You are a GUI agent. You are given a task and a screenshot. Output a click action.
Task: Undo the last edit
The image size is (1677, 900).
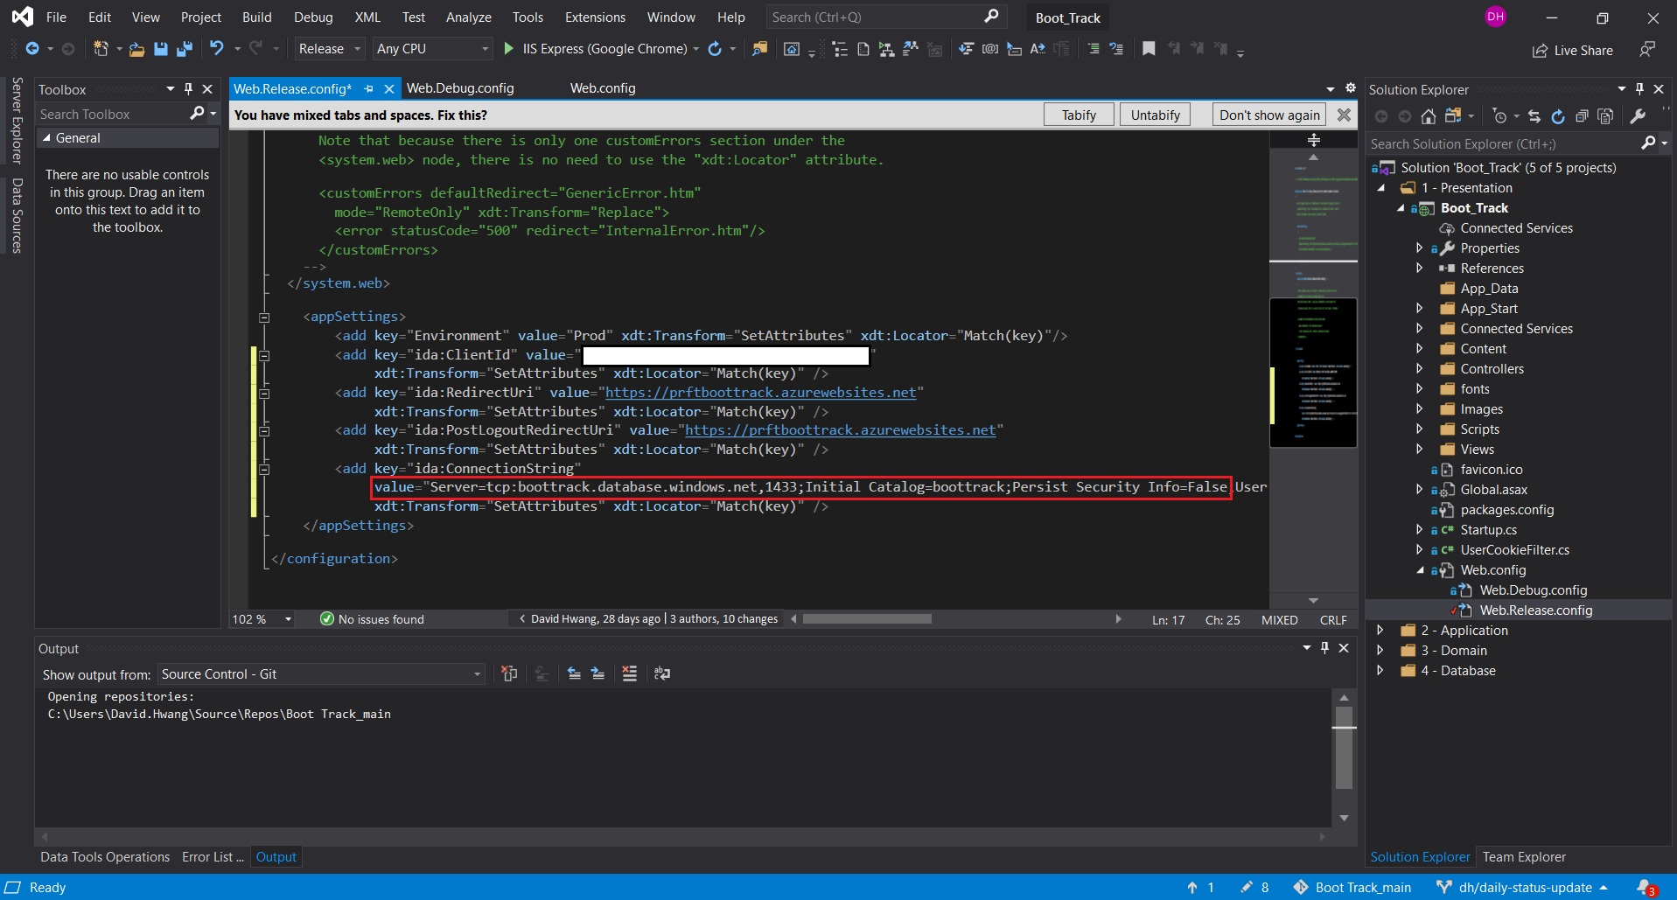click(216, 49)
